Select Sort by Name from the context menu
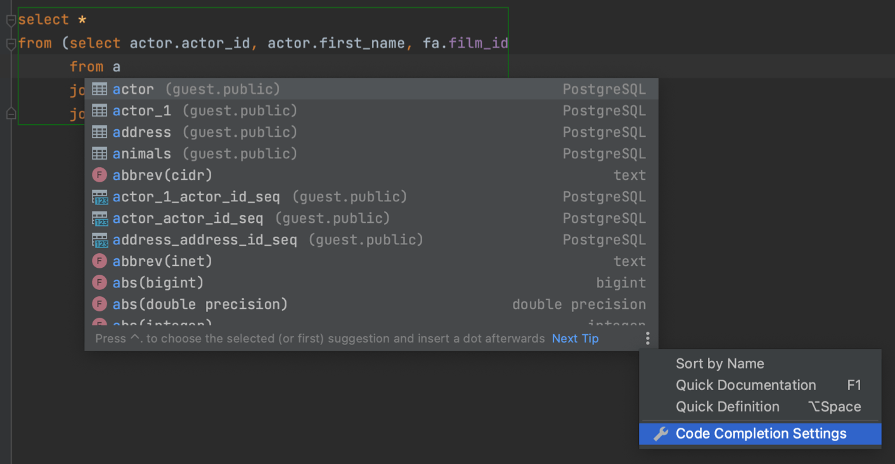 click(x=719, y=363)
